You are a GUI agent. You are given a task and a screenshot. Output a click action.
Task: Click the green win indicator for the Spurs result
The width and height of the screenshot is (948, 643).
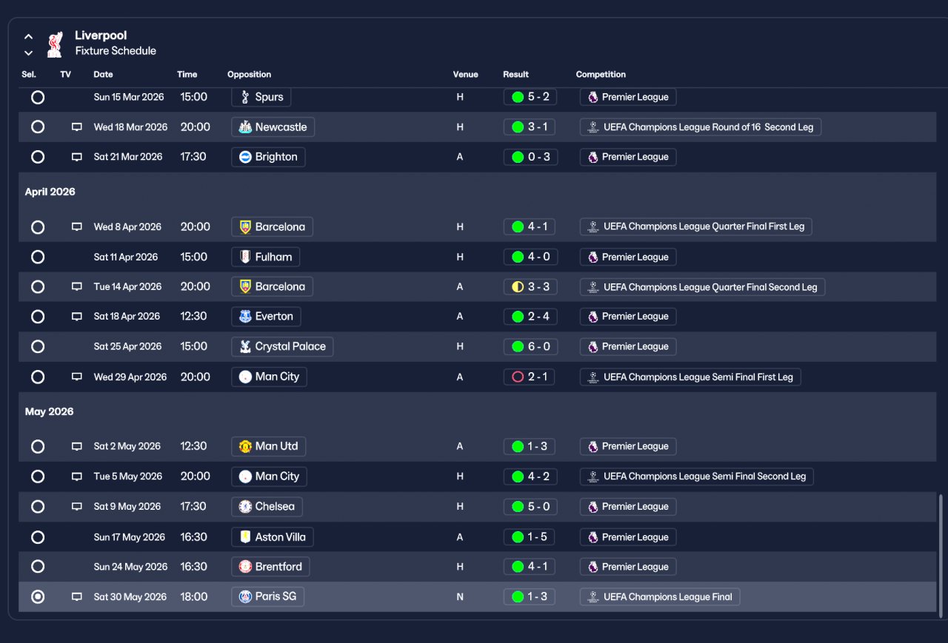click(x=518, y=97)
